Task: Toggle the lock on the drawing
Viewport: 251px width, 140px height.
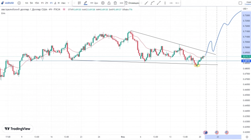Action: tap(109, 3)
